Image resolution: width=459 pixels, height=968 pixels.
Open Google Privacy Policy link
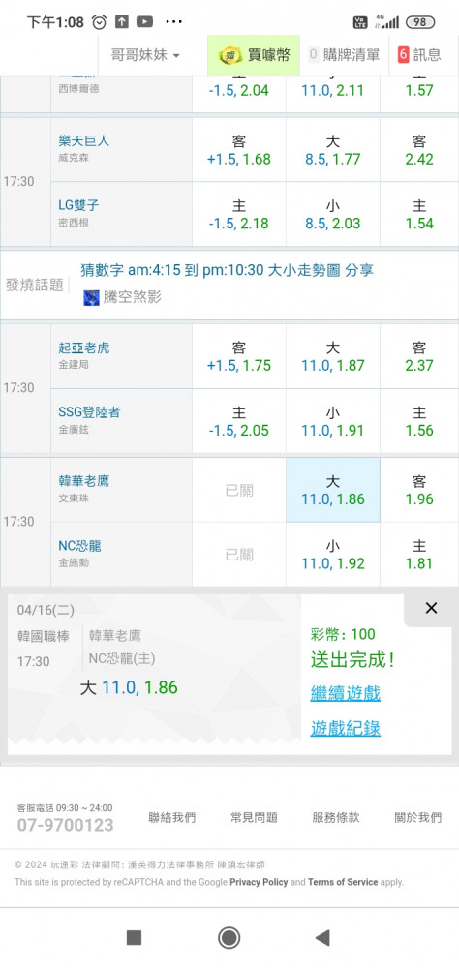click(x=259, y=882)
